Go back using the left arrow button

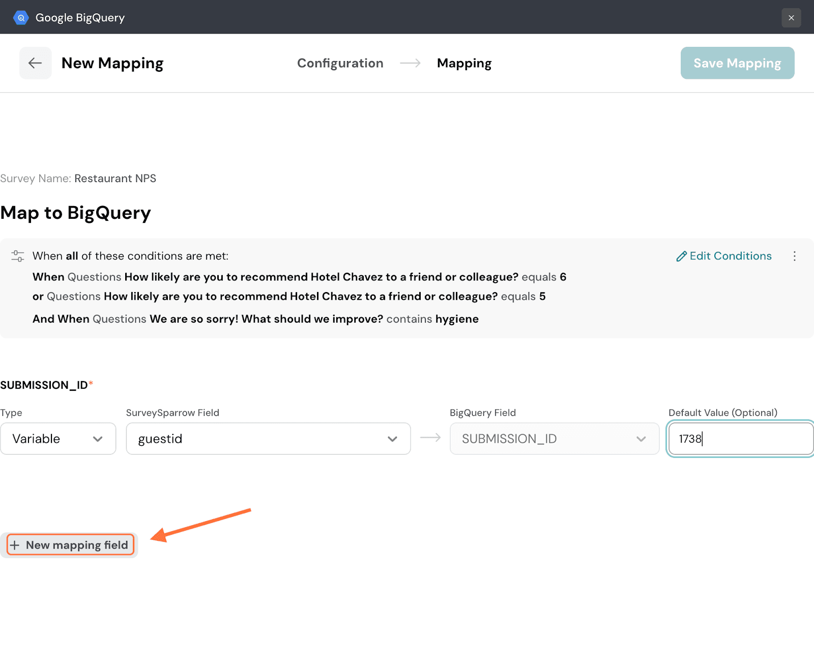pos(35,63)
